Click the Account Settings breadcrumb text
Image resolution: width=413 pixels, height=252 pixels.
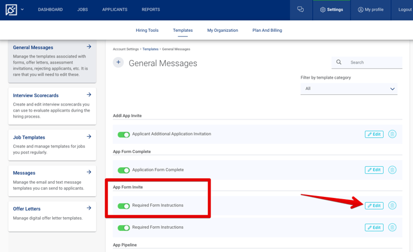125,49
